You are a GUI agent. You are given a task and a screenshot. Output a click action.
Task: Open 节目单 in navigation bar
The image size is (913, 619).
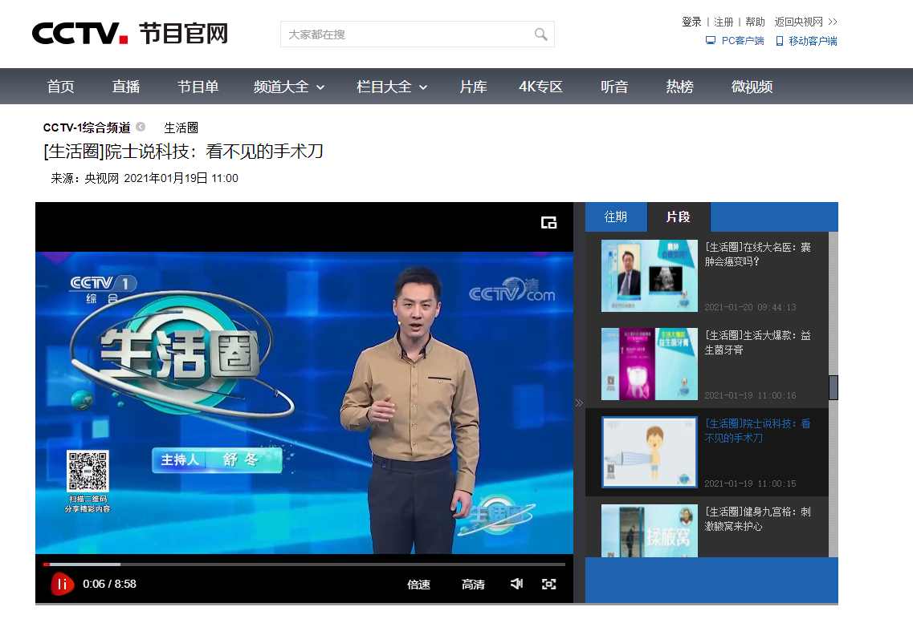198,87
